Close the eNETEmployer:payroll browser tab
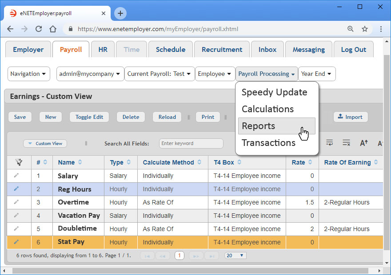The image size is (391, 275). [104, 13]
